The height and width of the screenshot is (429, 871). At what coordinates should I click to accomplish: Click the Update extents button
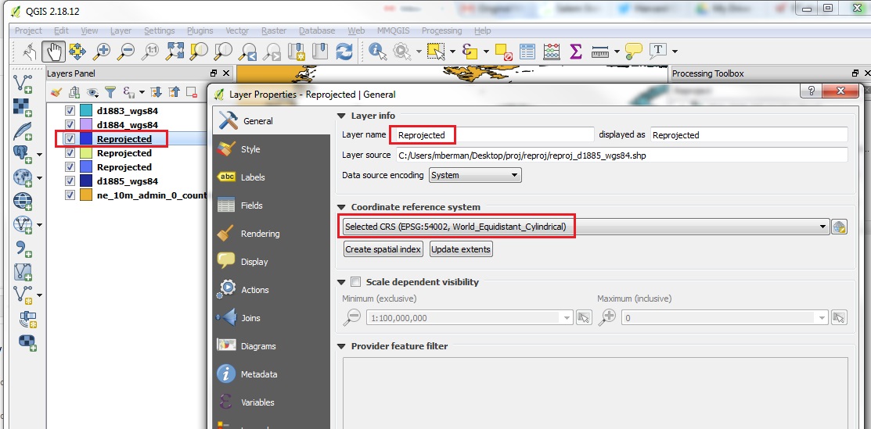pos(461,249)
